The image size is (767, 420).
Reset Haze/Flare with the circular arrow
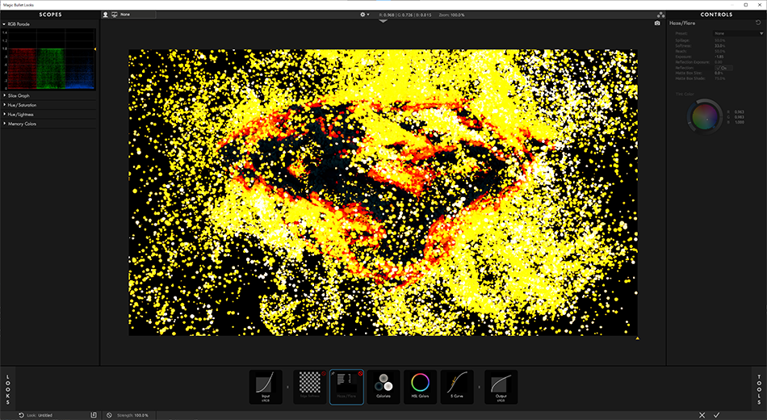pyautogui.click(x=758, y=23)
